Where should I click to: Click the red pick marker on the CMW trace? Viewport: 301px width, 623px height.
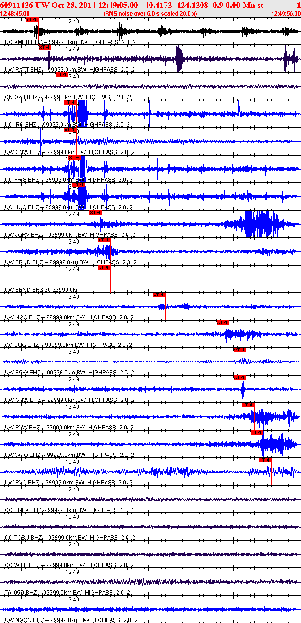[x=70, y=130]
